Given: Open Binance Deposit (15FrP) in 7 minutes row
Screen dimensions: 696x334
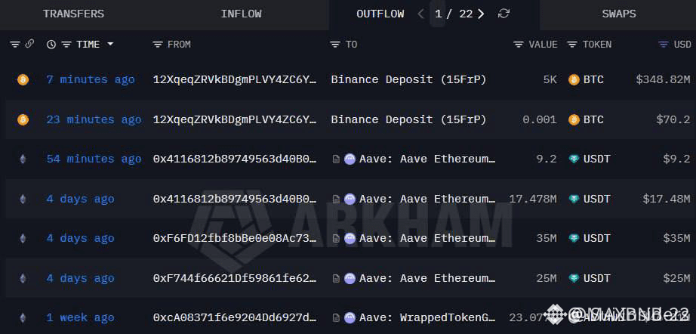Looking at the screenshot, I should [x=408, y=80].
